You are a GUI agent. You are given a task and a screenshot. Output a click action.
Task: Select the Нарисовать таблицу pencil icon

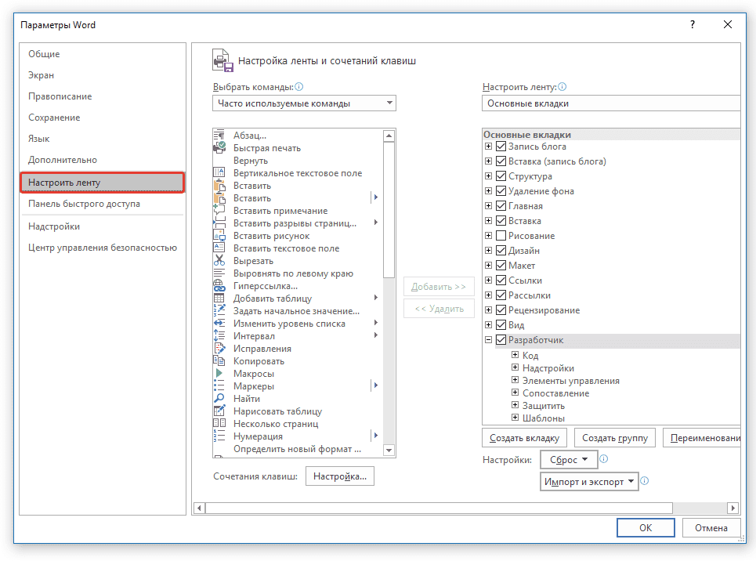[x=219, y=411]
